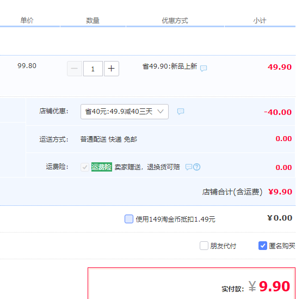Click the minus quantity decrease button
This screenshot has height=299, width=302.
(75, 69)
